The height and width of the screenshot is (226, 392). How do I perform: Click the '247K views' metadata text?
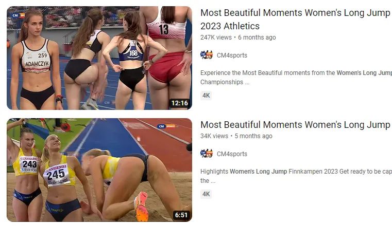216,37
